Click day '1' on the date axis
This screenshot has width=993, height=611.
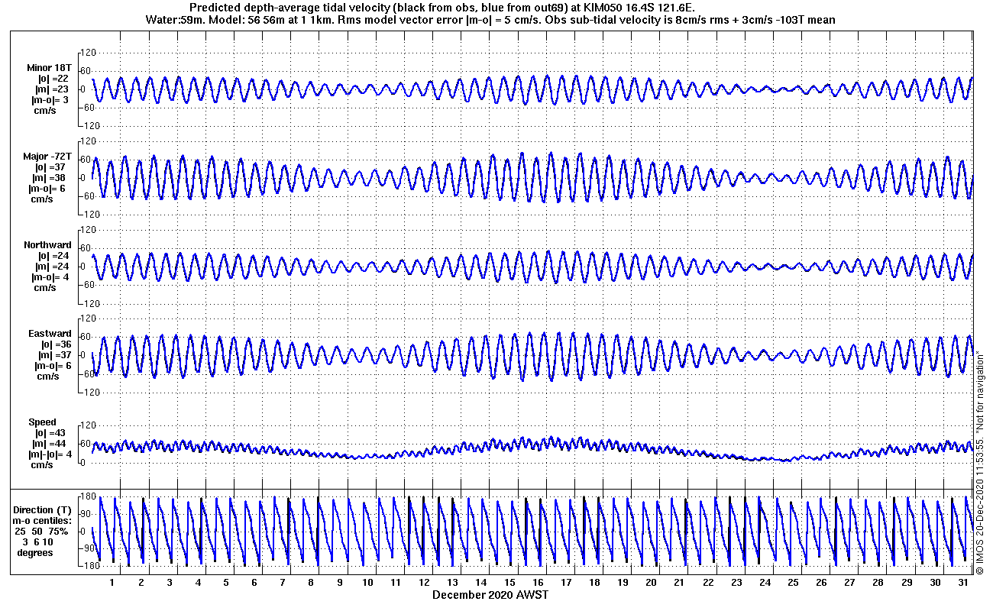tap(112, 583)
